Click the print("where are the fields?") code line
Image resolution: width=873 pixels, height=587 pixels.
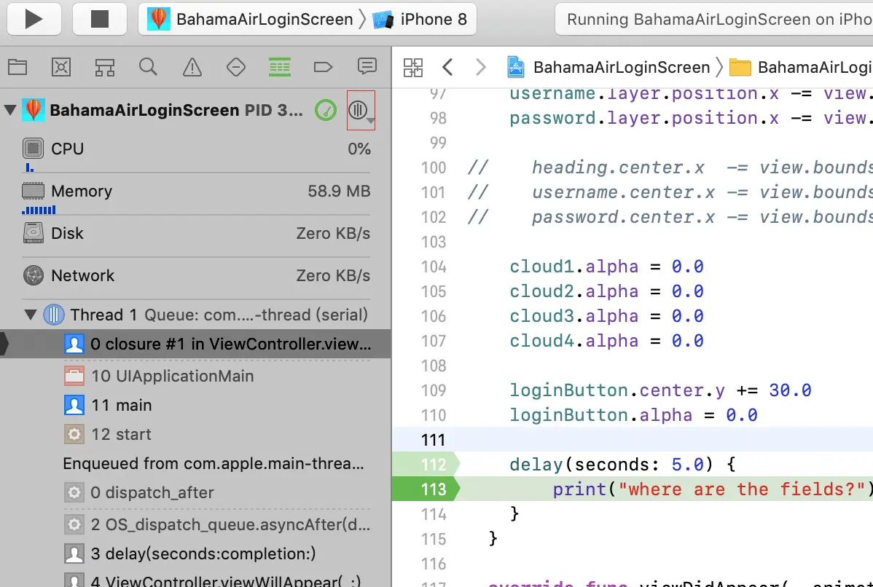[x=711, y=489]
